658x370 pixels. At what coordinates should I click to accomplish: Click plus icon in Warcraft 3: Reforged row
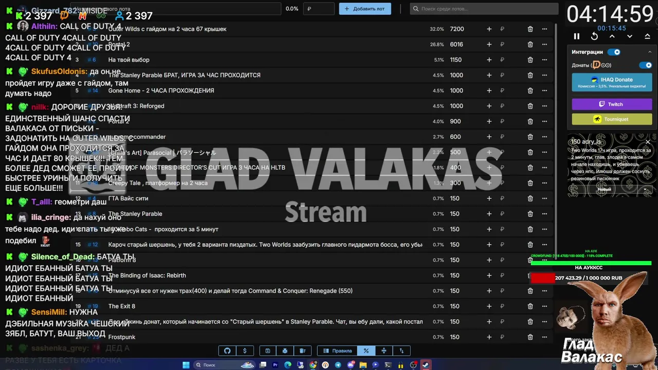(489, 106)
